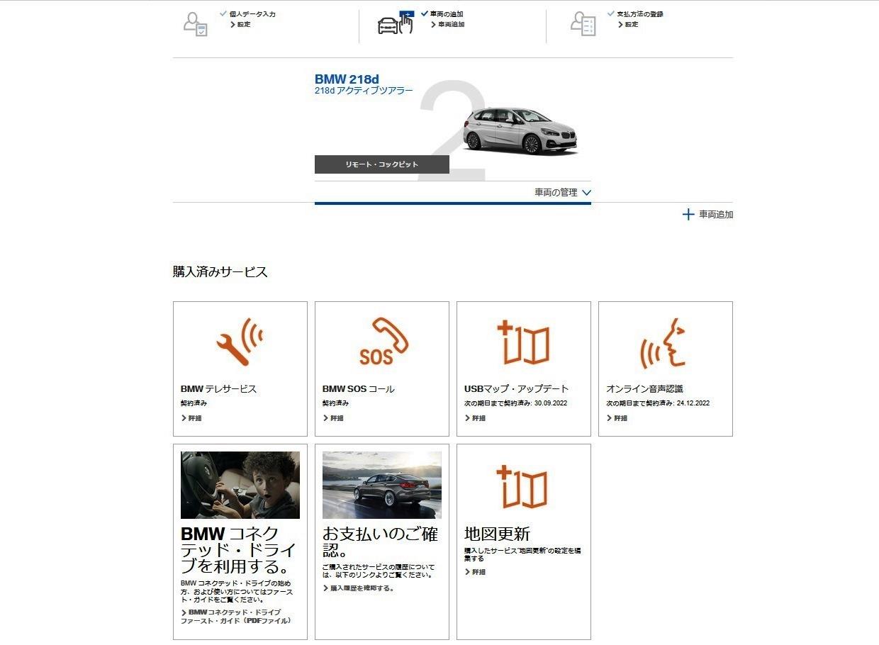Click the expiry date text 30.09.2022

point(551,403)
